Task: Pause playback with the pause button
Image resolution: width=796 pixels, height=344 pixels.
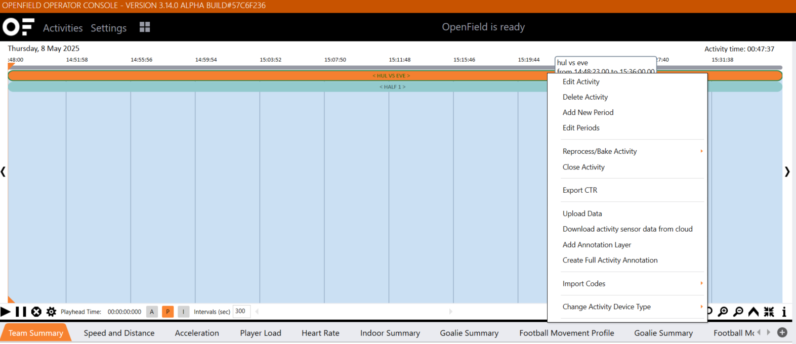Action: pos(21,312)
